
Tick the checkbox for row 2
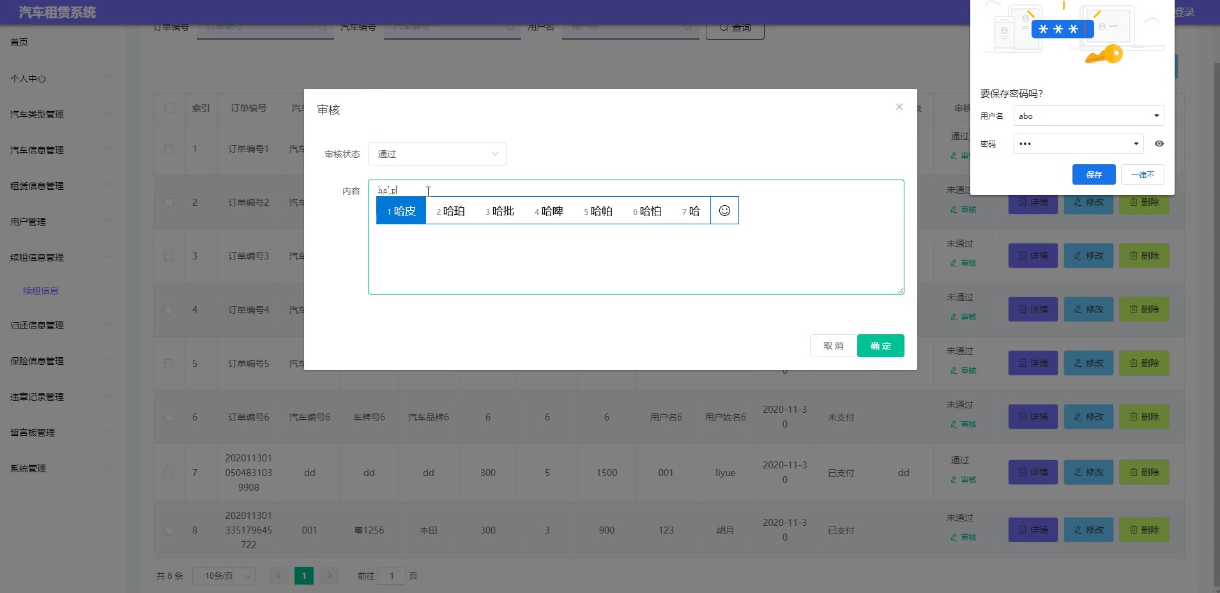click(169, 203)
